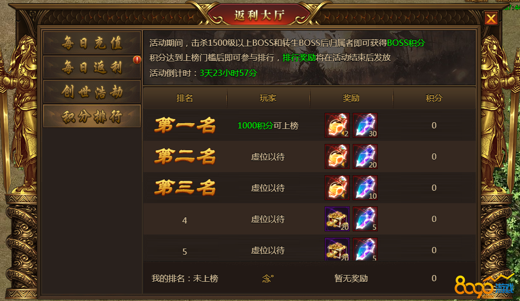Click rank 4 gold treasure chest reward
The image size is (520, 301).
tap(337, 219)
